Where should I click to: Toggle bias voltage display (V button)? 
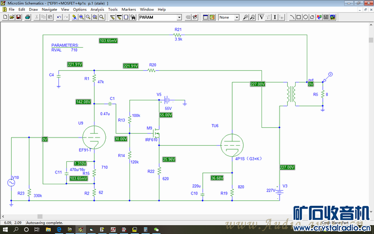[262, 17]
